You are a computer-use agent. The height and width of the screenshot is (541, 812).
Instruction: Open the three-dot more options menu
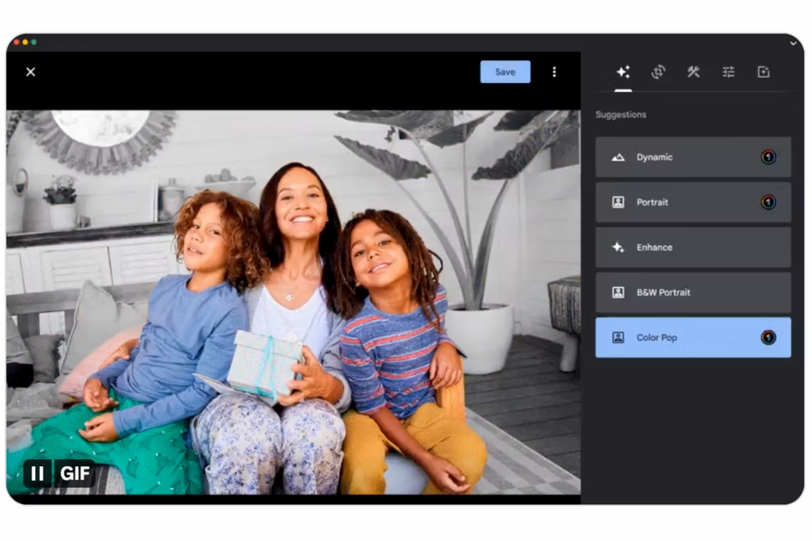(x=554, y=72)
